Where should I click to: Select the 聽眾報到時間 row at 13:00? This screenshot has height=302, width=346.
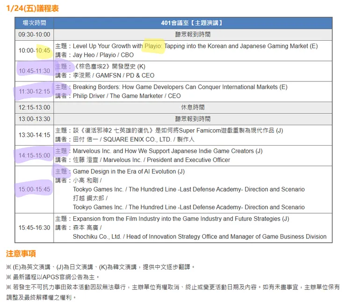(x=193, y=119)
